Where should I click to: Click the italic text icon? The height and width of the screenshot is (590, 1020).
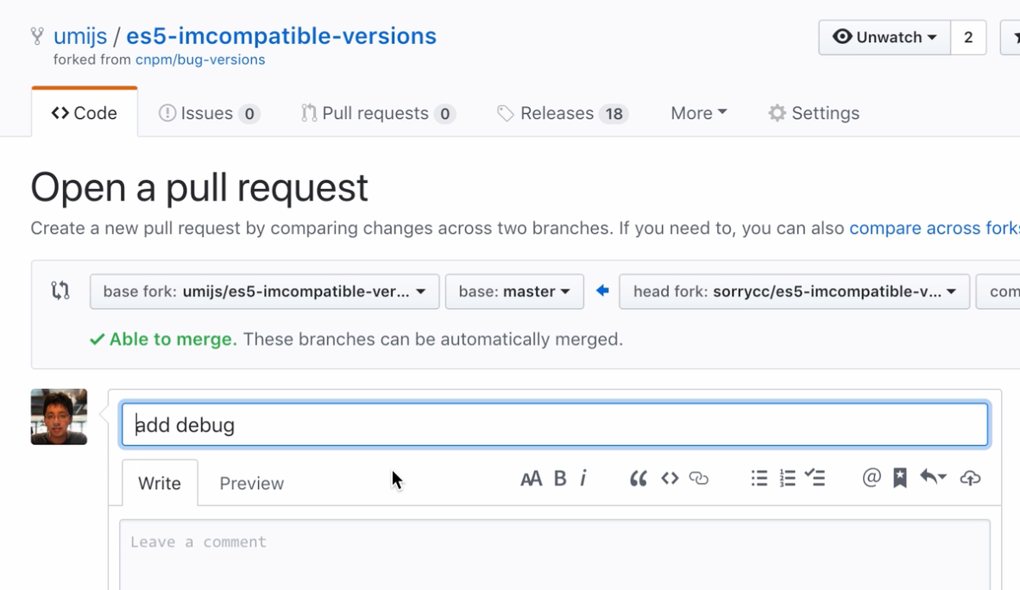[583, 478]
